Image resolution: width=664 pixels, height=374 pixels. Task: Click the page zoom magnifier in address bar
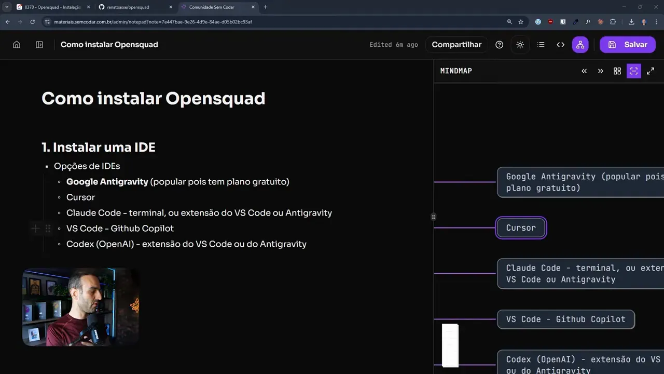tap(509, 21)
